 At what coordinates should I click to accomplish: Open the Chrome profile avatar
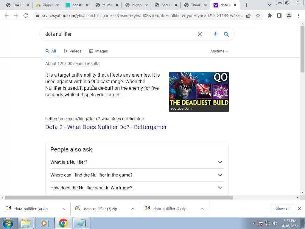click(289, 16)
